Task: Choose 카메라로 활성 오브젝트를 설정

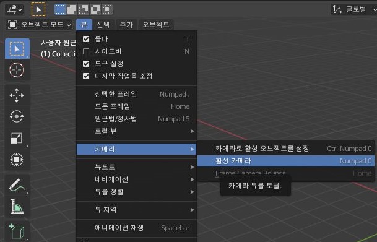Action: 286,149
